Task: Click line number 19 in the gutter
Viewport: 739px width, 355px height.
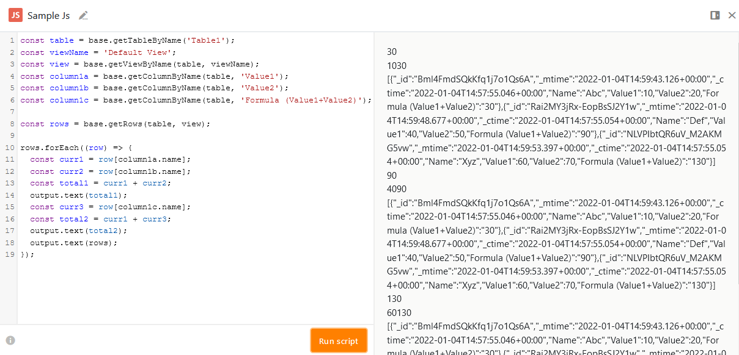Action: (10, 254)
